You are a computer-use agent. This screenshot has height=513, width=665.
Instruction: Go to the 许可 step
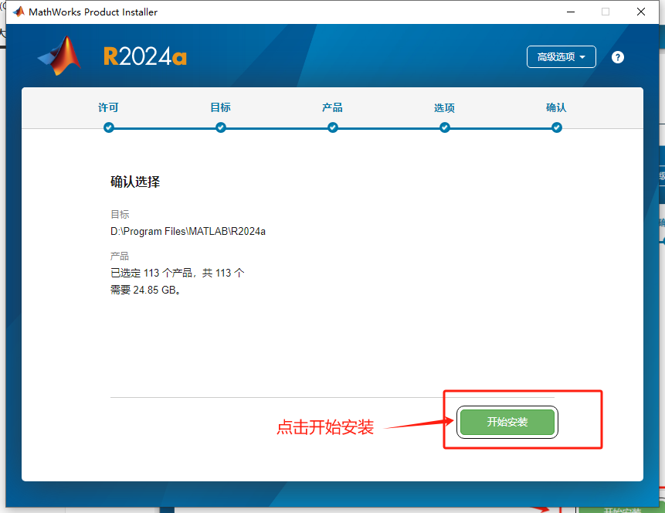click(x=109, y=107)
